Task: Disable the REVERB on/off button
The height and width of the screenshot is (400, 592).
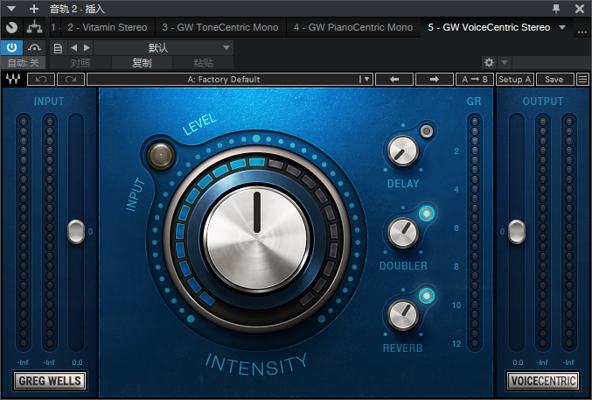Action: (x=427, y=296)
